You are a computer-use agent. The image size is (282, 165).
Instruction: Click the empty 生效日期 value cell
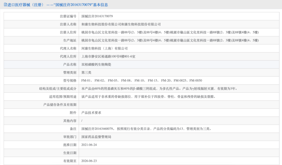(179, 153)
